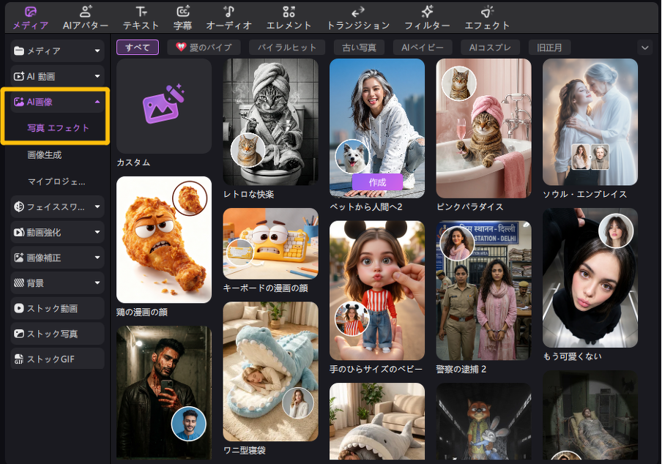
Task: Select the テキスト tool icon
Action: 141,12
